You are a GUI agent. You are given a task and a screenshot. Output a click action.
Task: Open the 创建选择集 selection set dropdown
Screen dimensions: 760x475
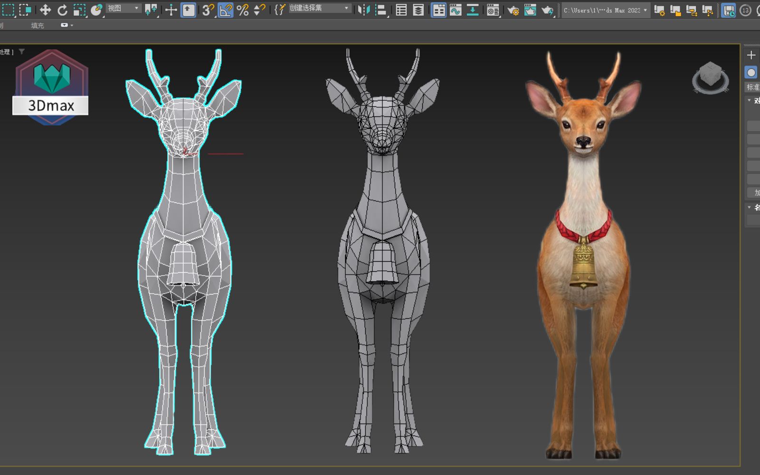pyautogui.click(x=318, y=9)
